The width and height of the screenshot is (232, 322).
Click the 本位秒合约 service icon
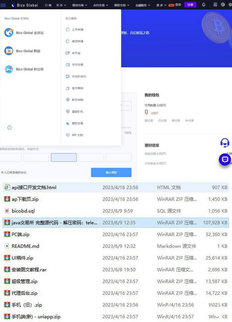coord(67,76)
